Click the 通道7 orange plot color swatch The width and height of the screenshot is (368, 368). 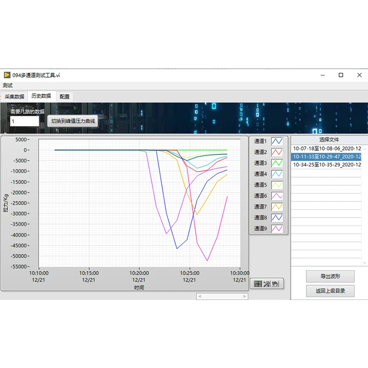tap(277, 207)
